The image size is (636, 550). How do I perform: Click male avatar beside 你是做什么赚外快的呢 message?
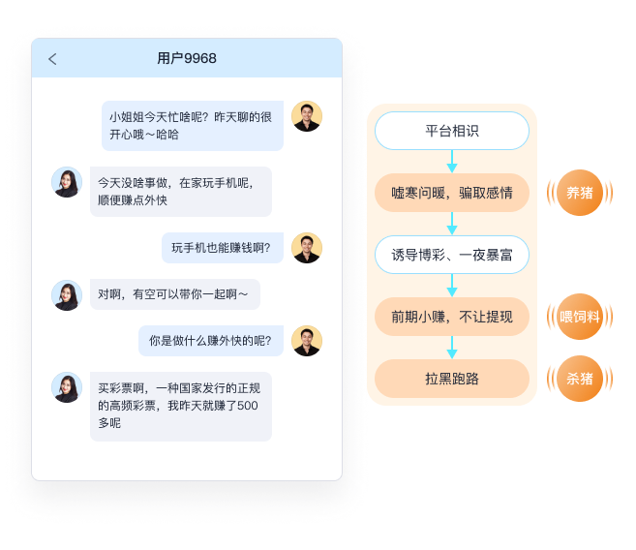307,341
